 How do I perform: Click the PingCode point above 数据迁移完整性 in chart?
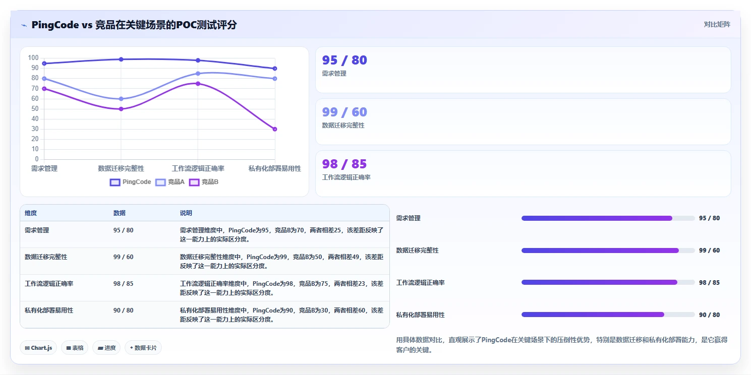(121, 59)
